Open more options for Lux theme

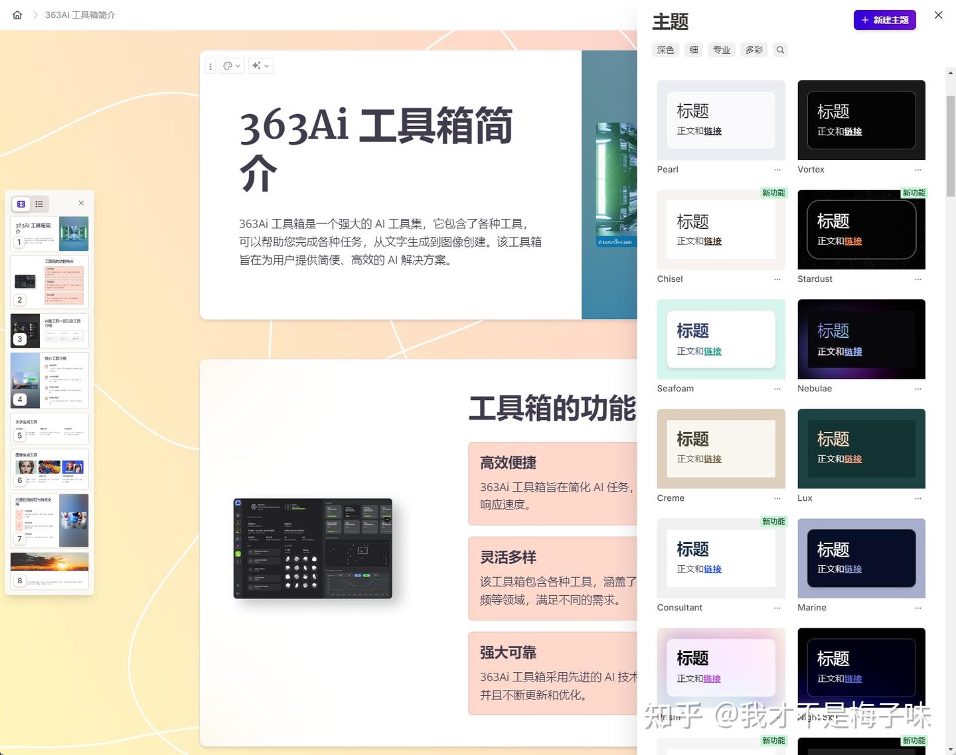(x=918, y=498)
